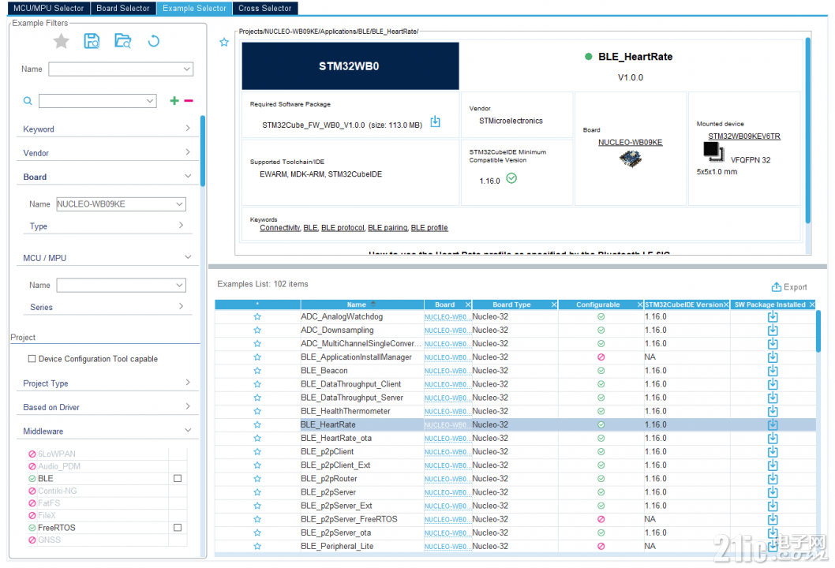This screenshot has width=835, height=568.
Task: Click the NUCLEO-WB0 board link for ADC_AnalogWatchdog
Action: pos(447,316)
